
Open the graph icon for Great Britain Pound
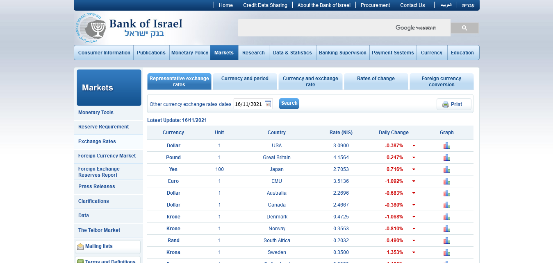[446, 157]
